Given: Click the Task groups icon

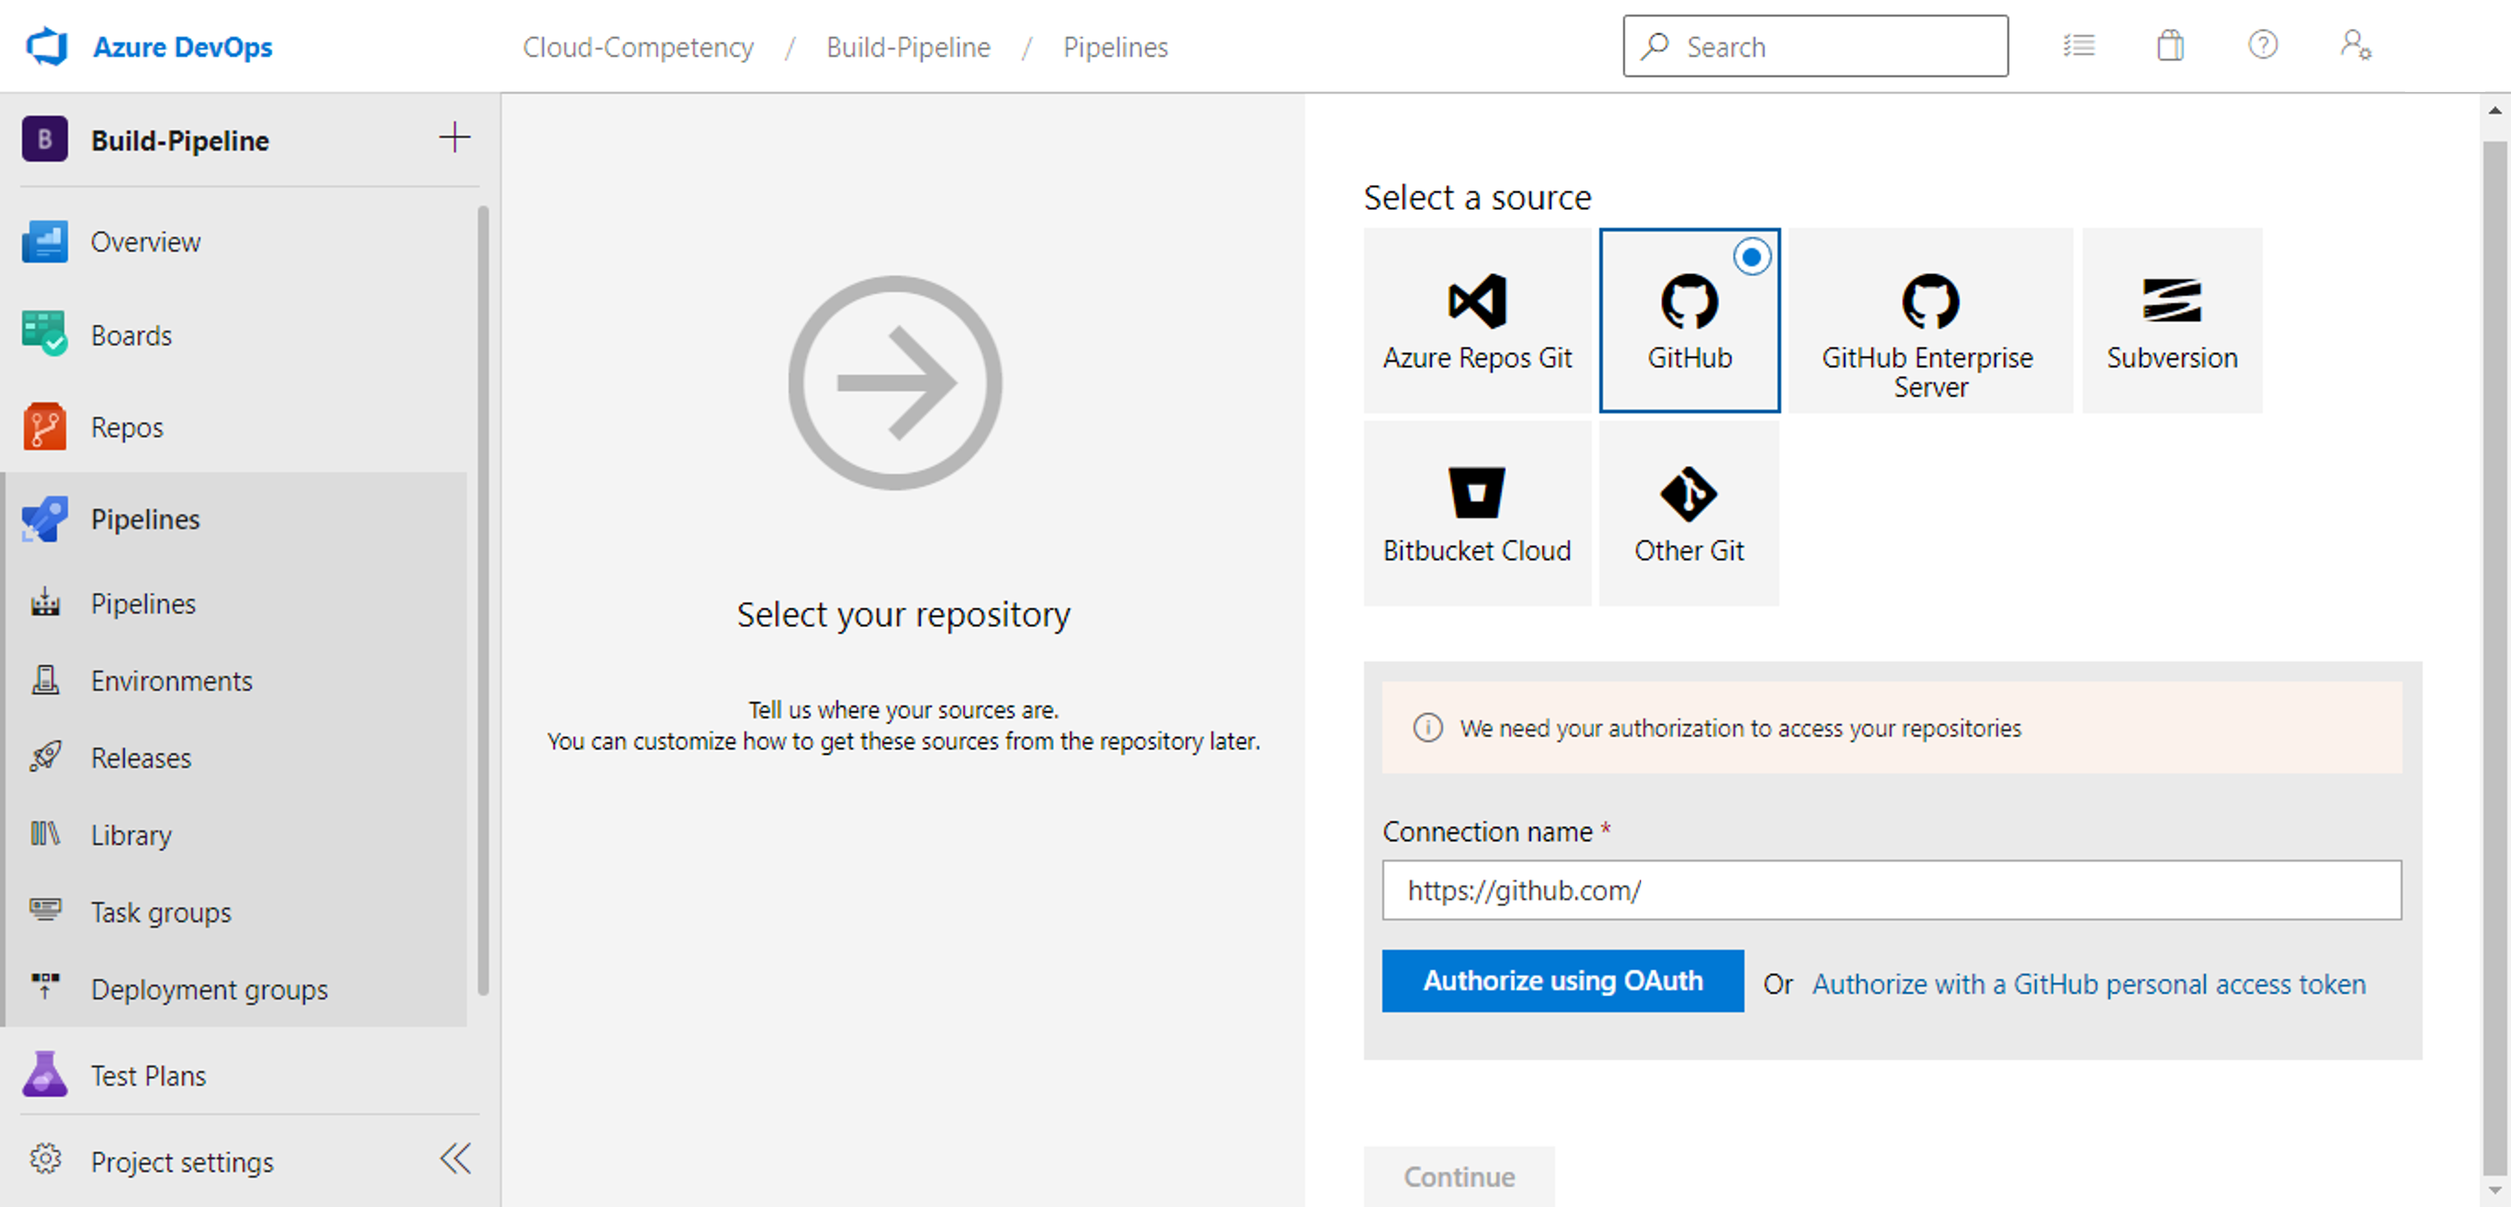Looking at the screenshot, I should coord(45,909).
